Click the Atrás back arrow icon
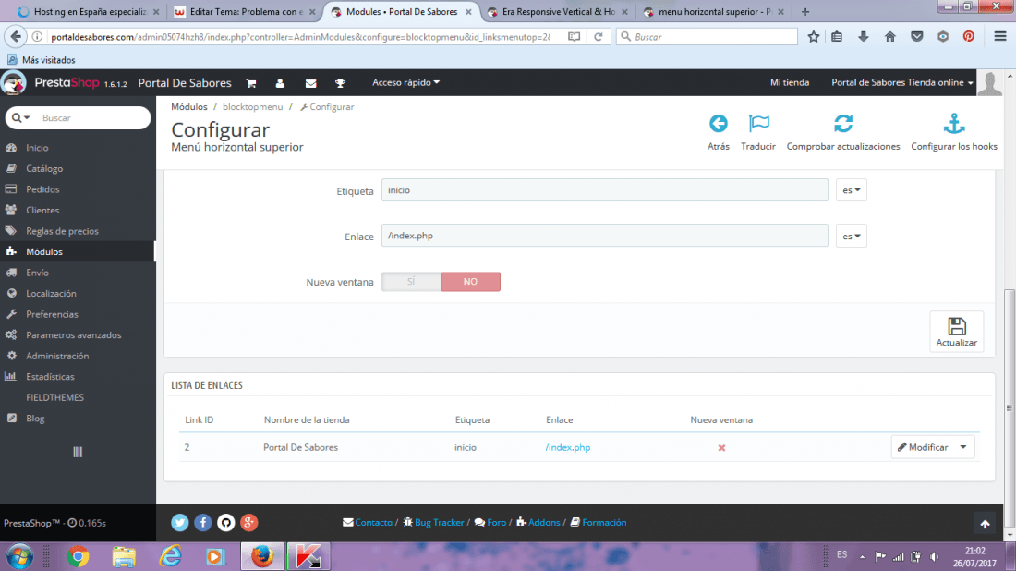This screenshot has width=1016, height=571. 718,123
